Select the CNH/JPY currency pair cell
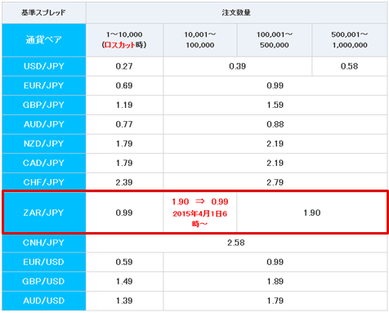 click(x=44, y=243)
